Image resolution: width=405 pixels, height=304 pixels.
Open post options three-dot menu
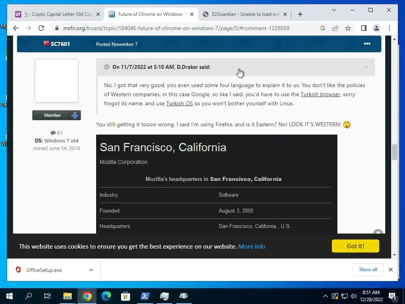coord(367,44)
